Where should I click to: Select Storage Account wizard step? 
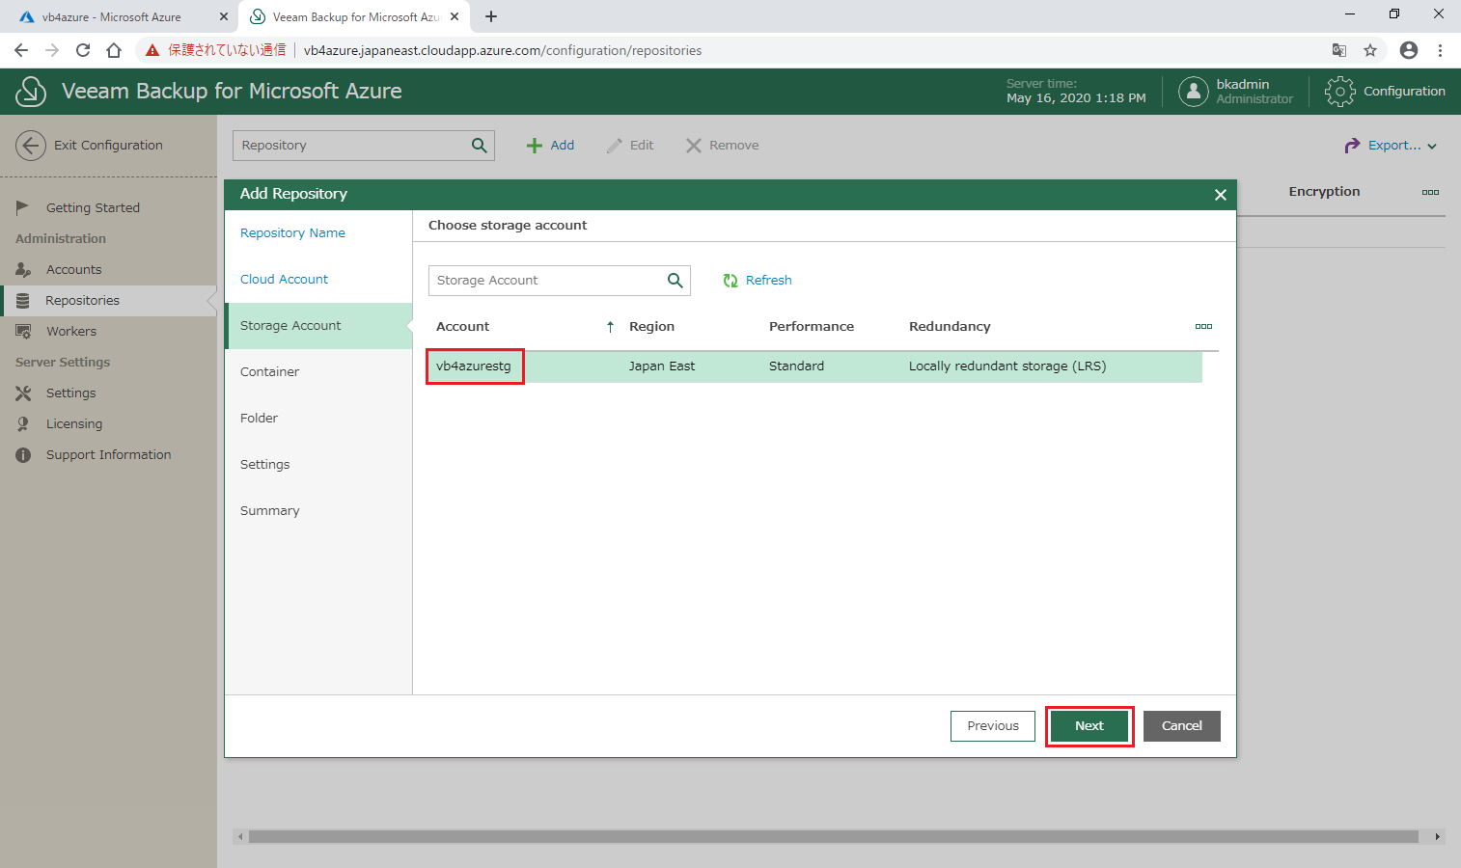318,326
